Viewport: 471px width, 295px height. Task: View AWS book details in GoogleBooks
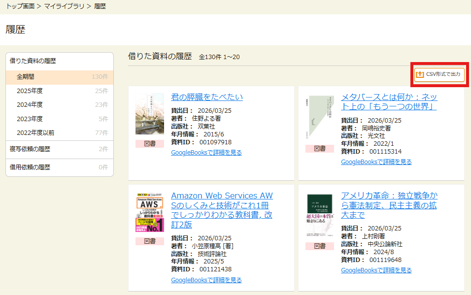click(206, 280)
